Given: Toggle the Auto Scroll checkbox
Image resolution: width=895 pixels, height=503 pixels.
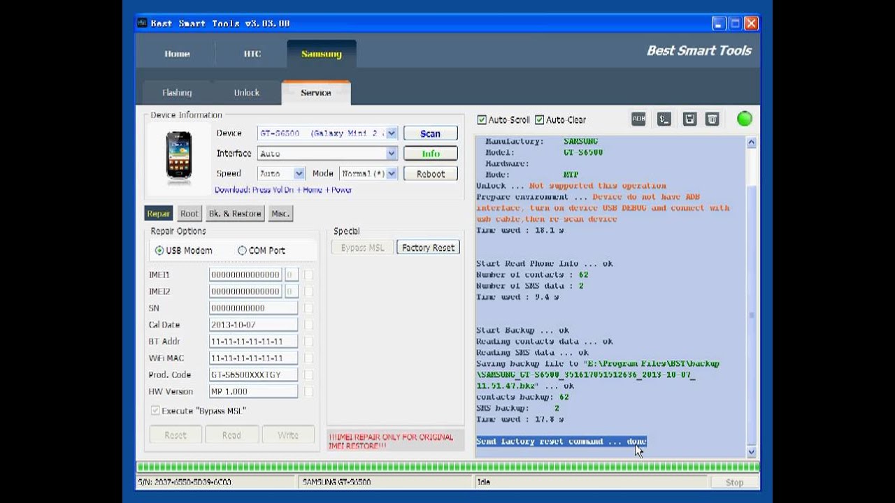Looking at the screenshot, I should click(x=481, y=119).
